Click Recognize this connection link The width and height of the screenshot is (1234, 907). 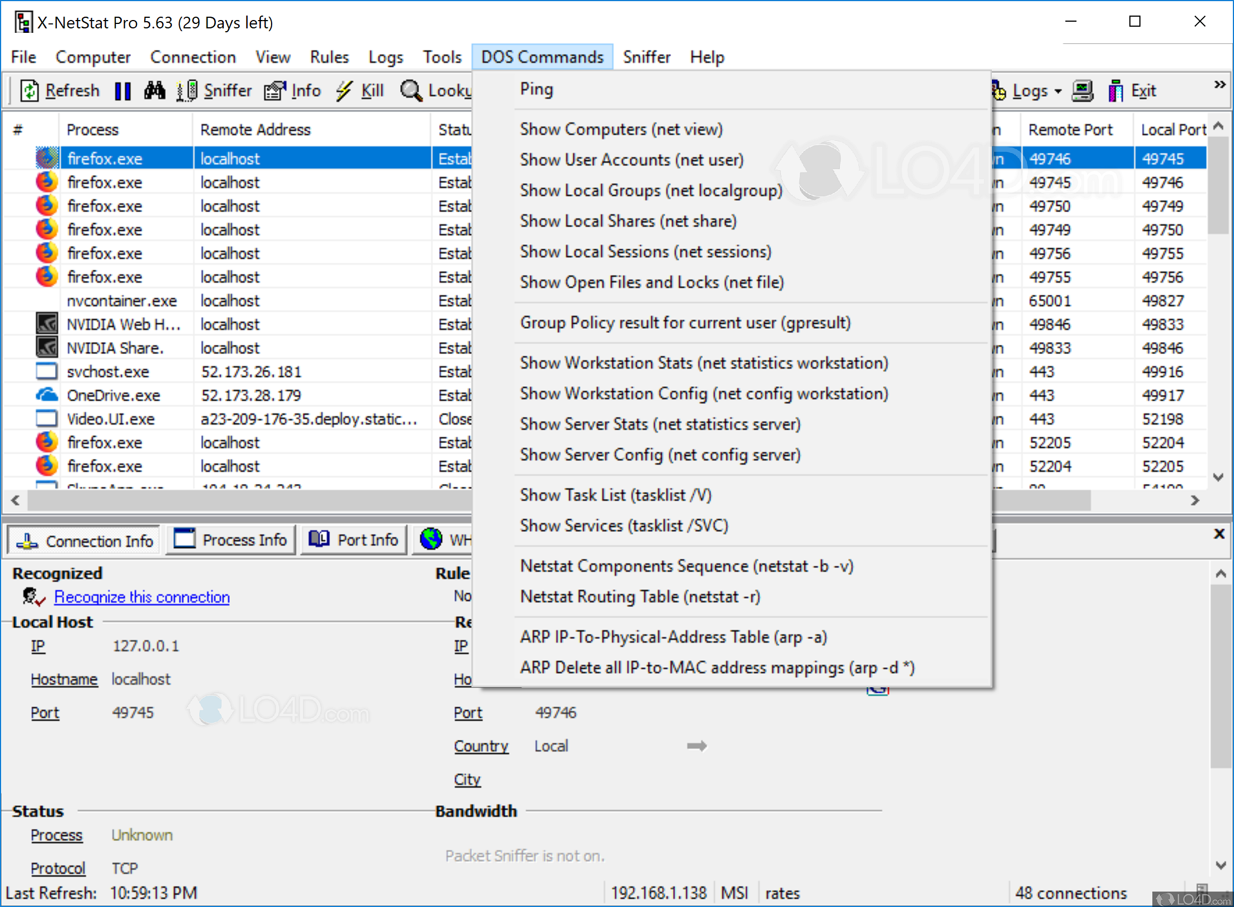141,597
